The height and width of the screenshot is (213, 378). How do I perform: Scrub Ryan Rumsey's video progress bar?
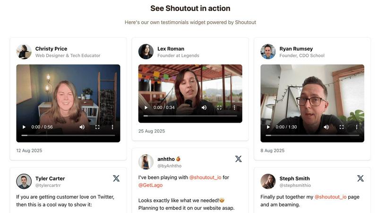[x=312, y=135]
